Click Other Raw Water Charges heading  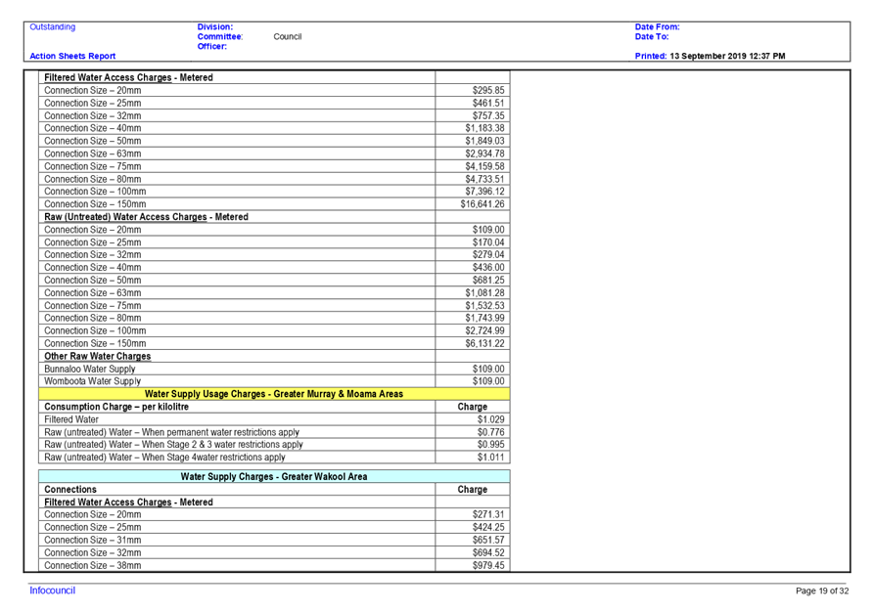point(98,356)
